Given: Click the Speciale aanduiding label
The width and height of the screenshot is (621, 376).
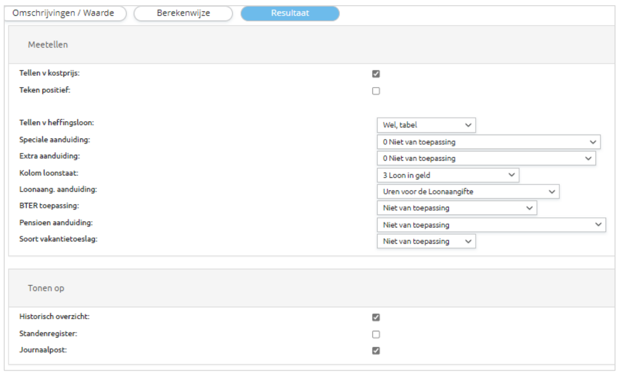Looking at the screenshot, I should (x=55, y=139).
